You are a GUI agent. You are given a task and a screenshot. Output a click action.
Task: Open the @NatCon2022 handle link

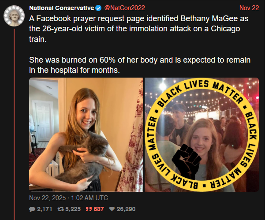click(132, 8)
